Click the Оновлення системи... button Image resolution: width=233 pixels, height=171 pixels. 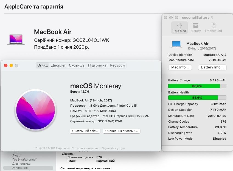click(121, 131)
